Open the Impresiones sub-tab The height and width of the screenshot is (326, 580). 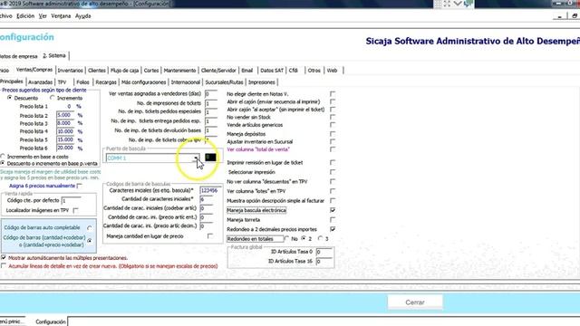click(x=262, y=82)
